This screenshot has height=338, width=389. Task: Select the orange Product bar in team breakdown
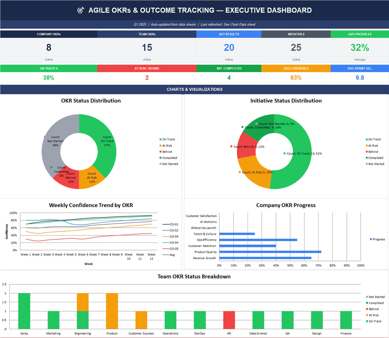[112, 311]
